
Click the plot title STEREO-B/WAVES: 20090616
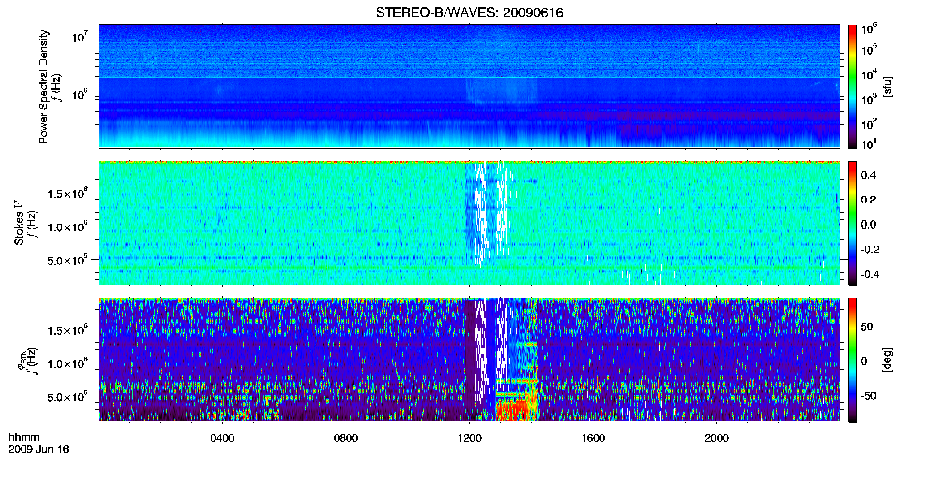pos(469,13)
